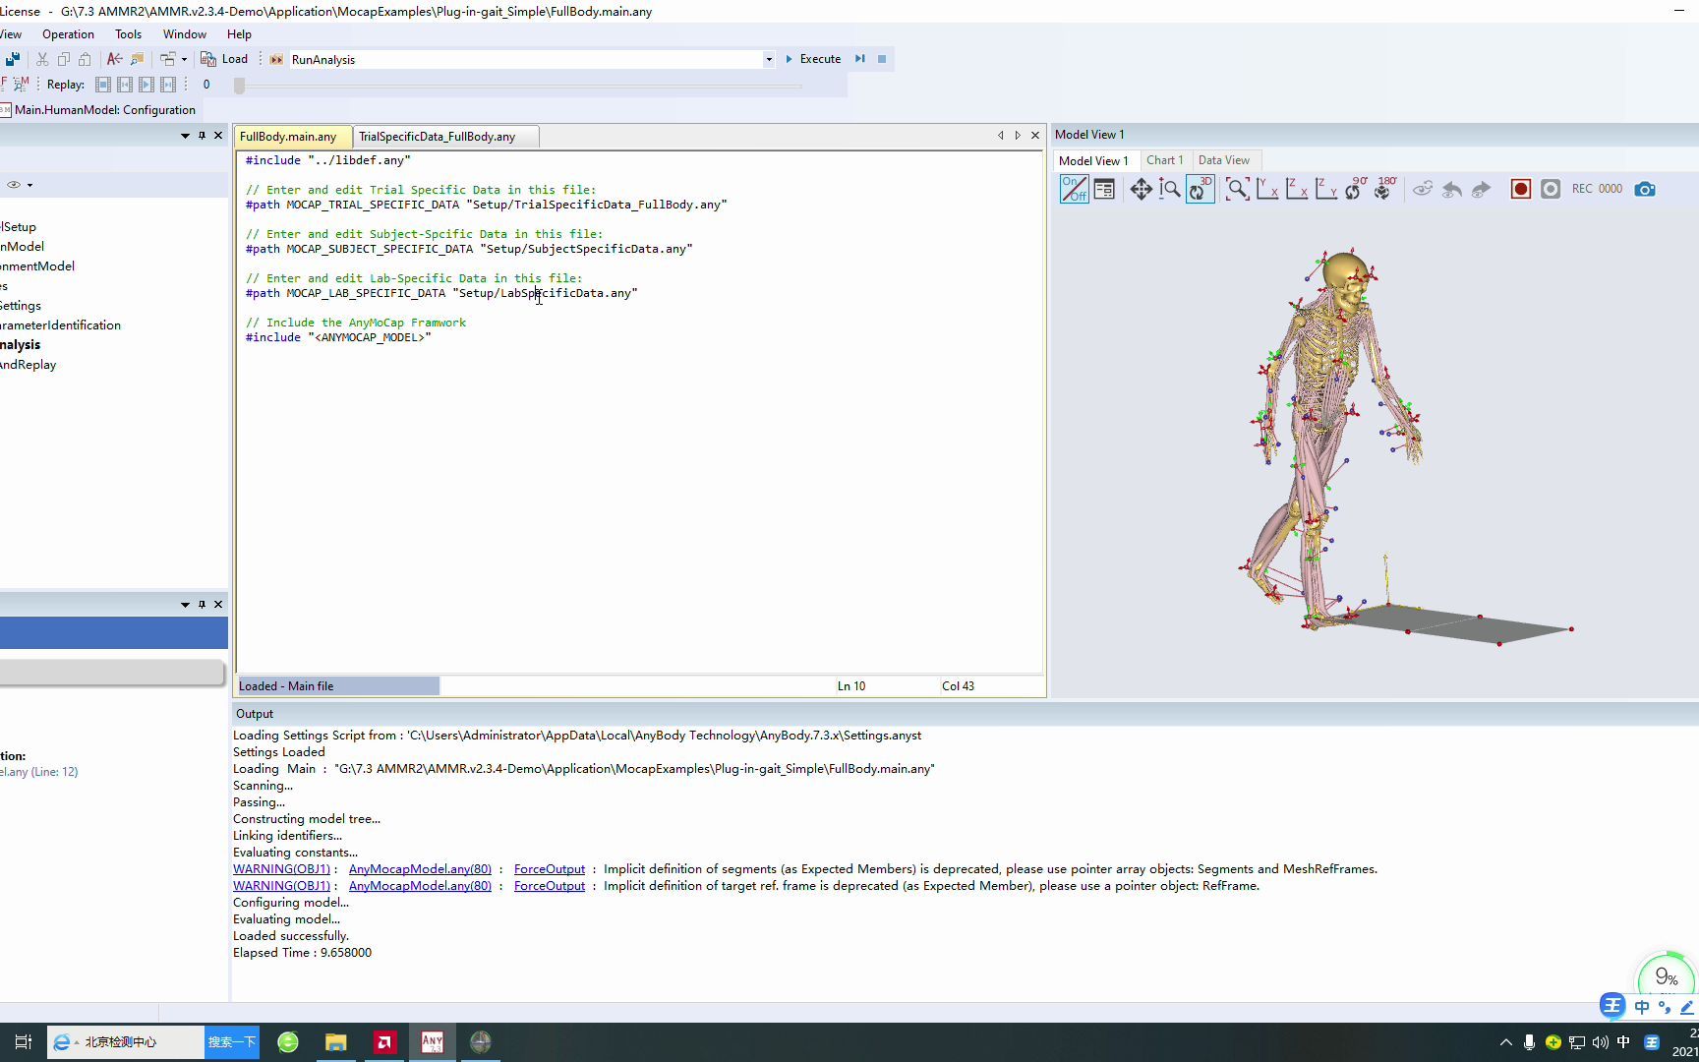1699x1062 pixels.
Task: Set view to XY plane
Action: coord(1267,189)
